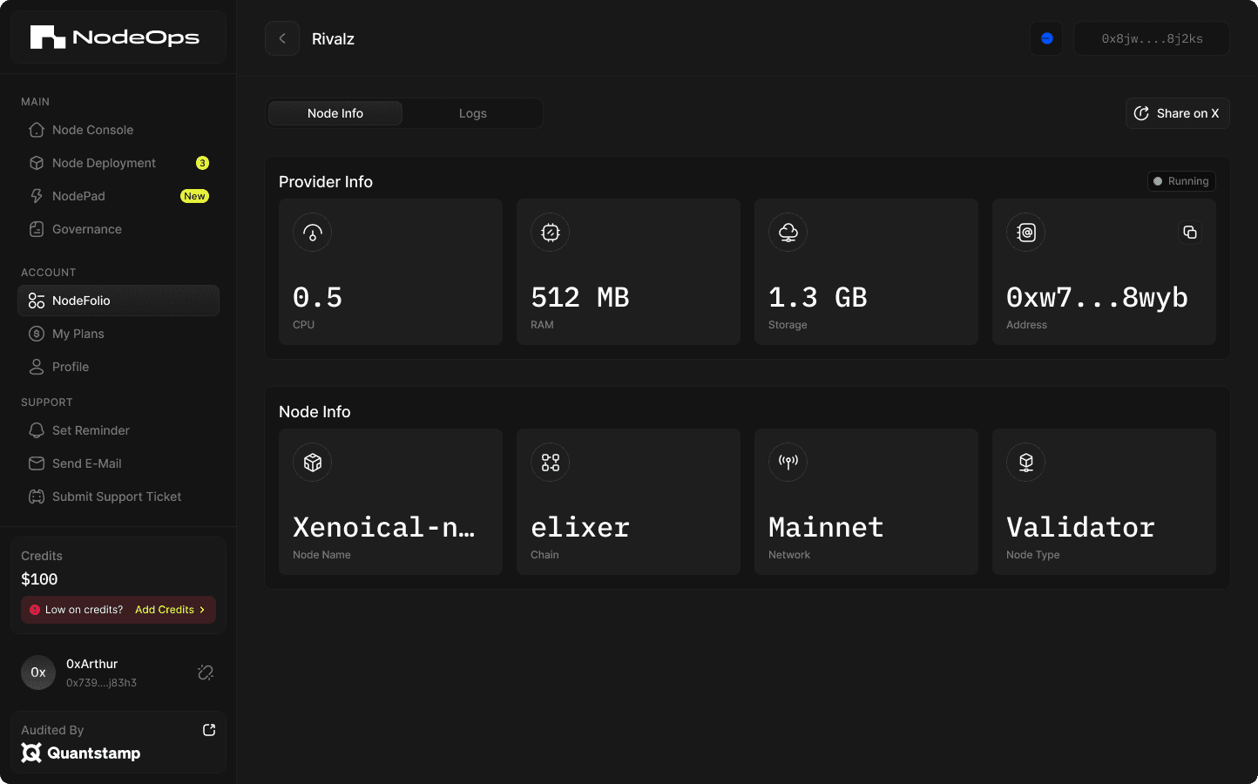Click the RAM chip icon

pos(551,233)
